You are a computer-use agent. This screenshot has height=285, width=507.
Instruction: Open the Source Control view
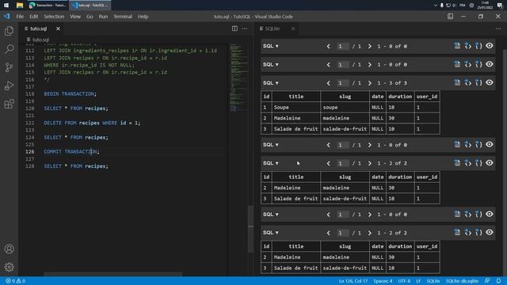coord(9,67)
